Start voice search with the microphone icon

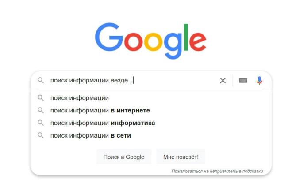pos(259,80)
